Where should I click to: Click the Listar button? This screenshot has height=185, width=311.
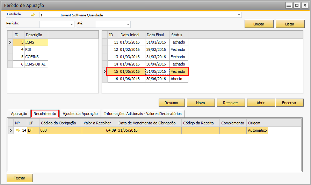point(290,24)
